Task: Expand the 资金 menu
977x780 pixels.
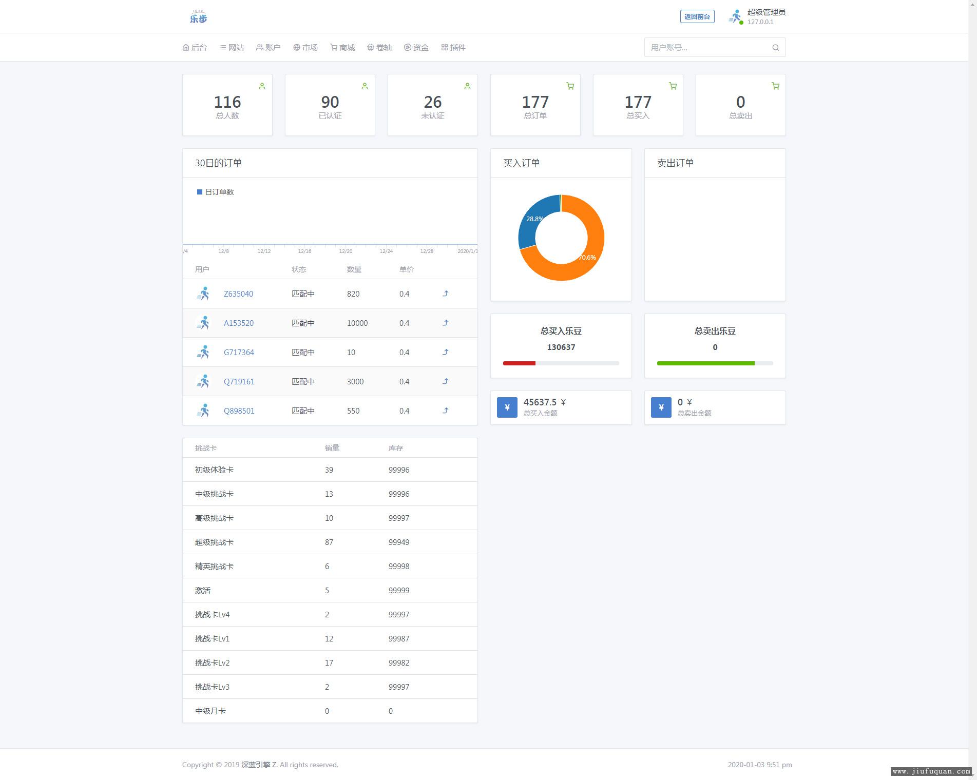Action: (416, 48)
